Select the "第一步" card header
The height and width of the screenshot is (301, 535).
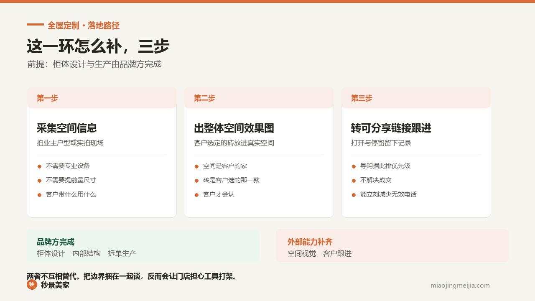pyautogui.click(x=102, y=98)
